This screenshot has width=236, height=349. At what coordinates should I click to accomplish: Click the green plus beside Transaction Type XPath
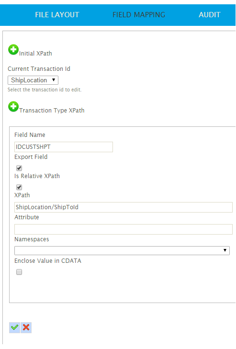(x=13, y=107)
